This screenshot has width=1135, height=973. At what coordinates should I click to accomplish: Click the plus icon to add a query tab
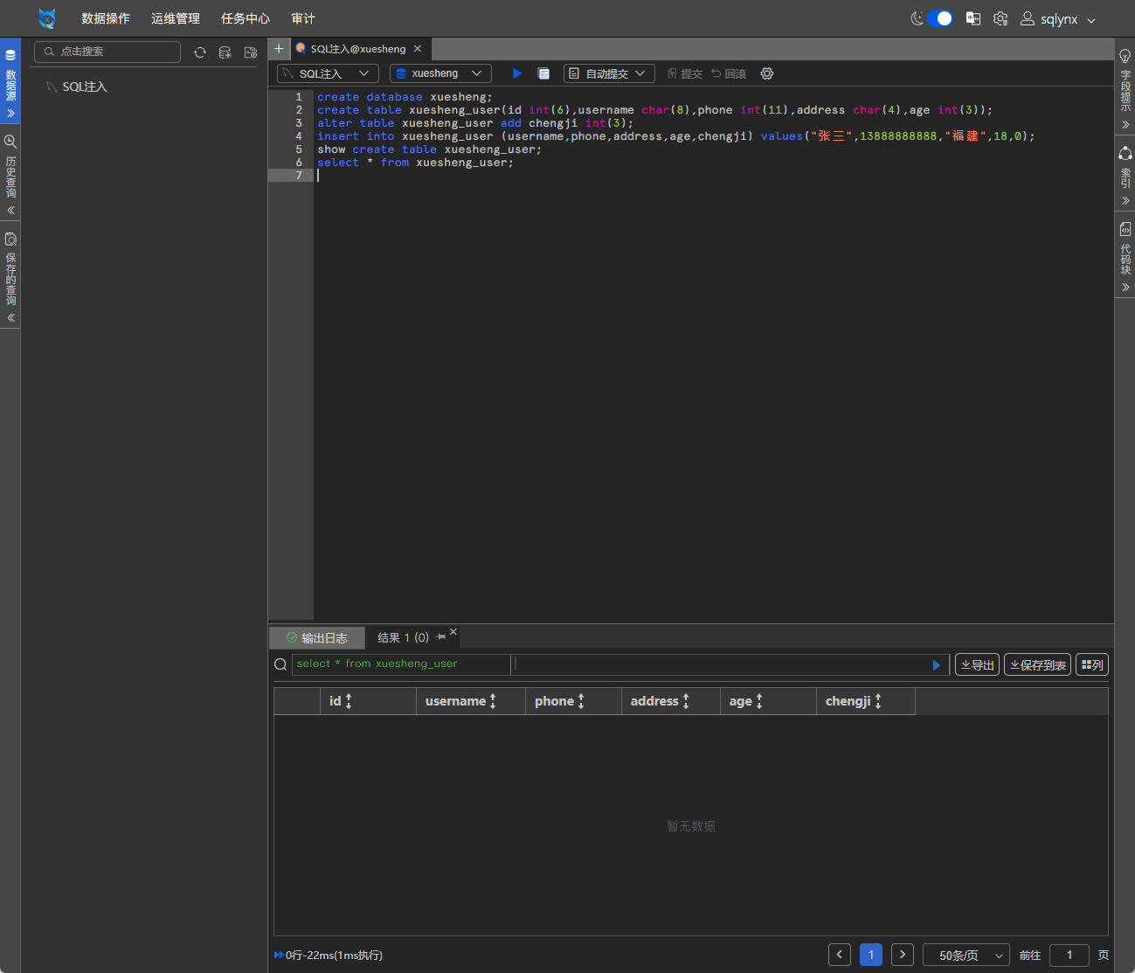click(279, 49)
